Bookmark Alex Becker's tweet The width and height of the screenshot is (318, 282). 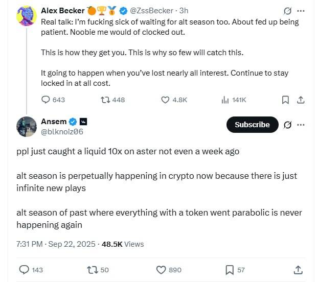(x=286, y=100)
